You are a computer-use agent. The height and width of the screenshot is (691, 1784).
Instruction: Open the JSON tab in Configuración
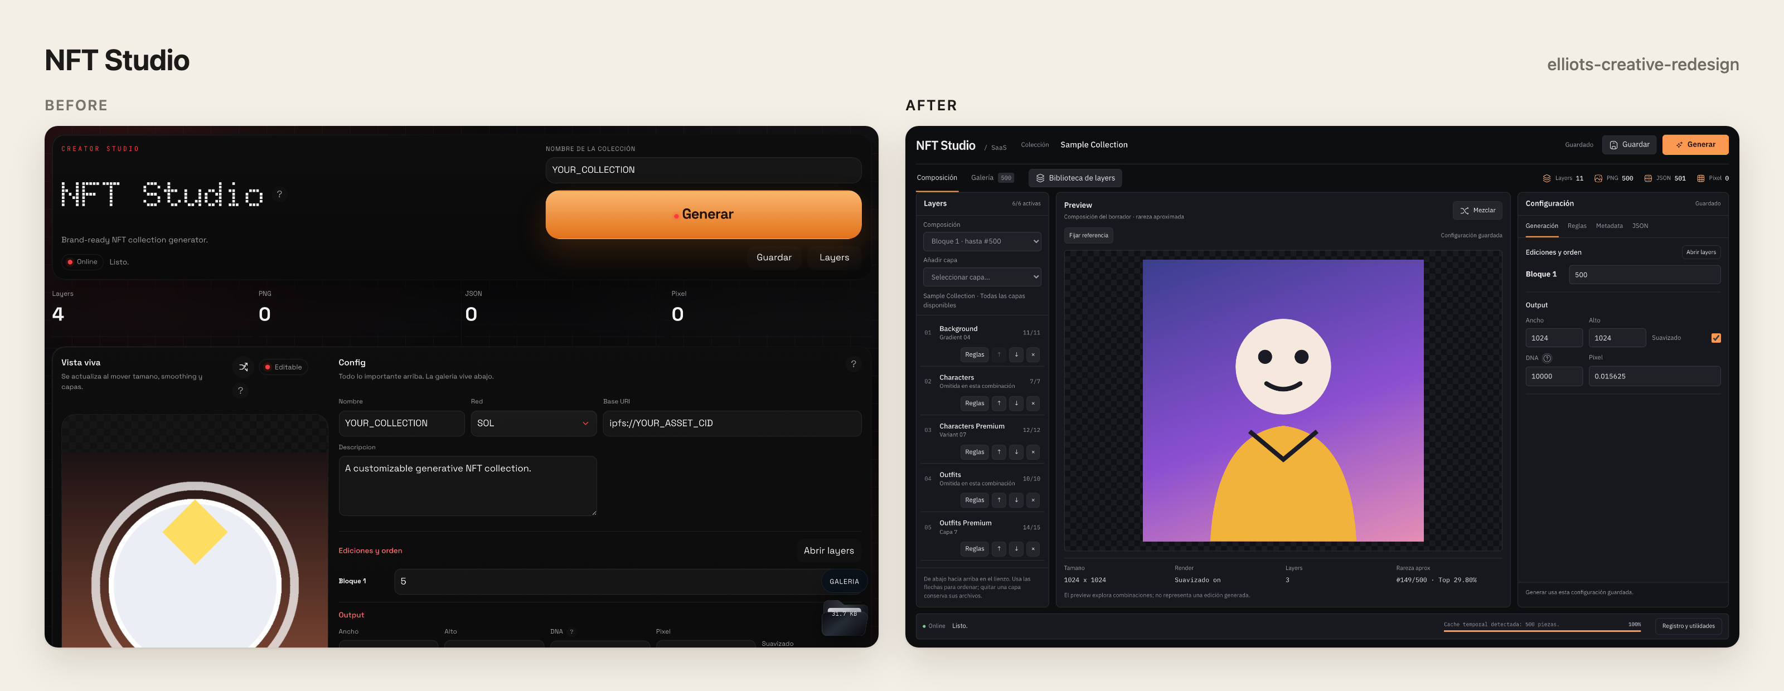point(1639,226)
